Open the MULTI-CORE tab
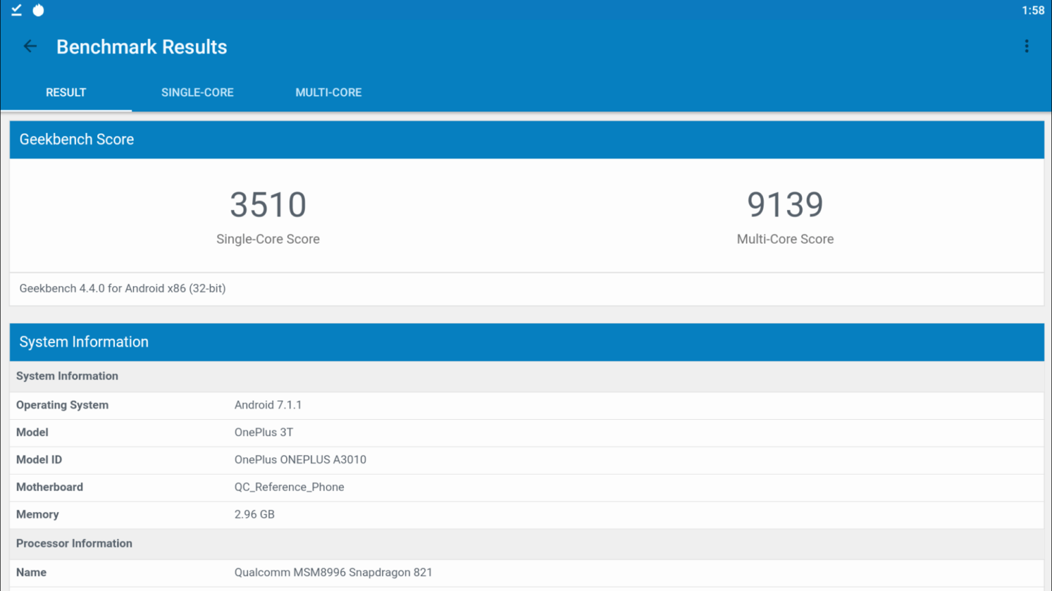The width and height of the screenshot is (1052, 591). pyautogui.click(x=328, y=92)
